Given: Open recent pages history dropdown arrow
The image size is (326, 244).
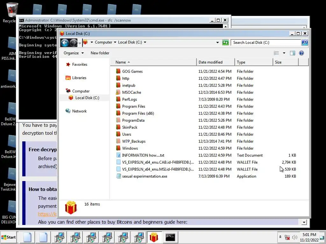Looking at the screenshot, I should click(x=79, y=43).
